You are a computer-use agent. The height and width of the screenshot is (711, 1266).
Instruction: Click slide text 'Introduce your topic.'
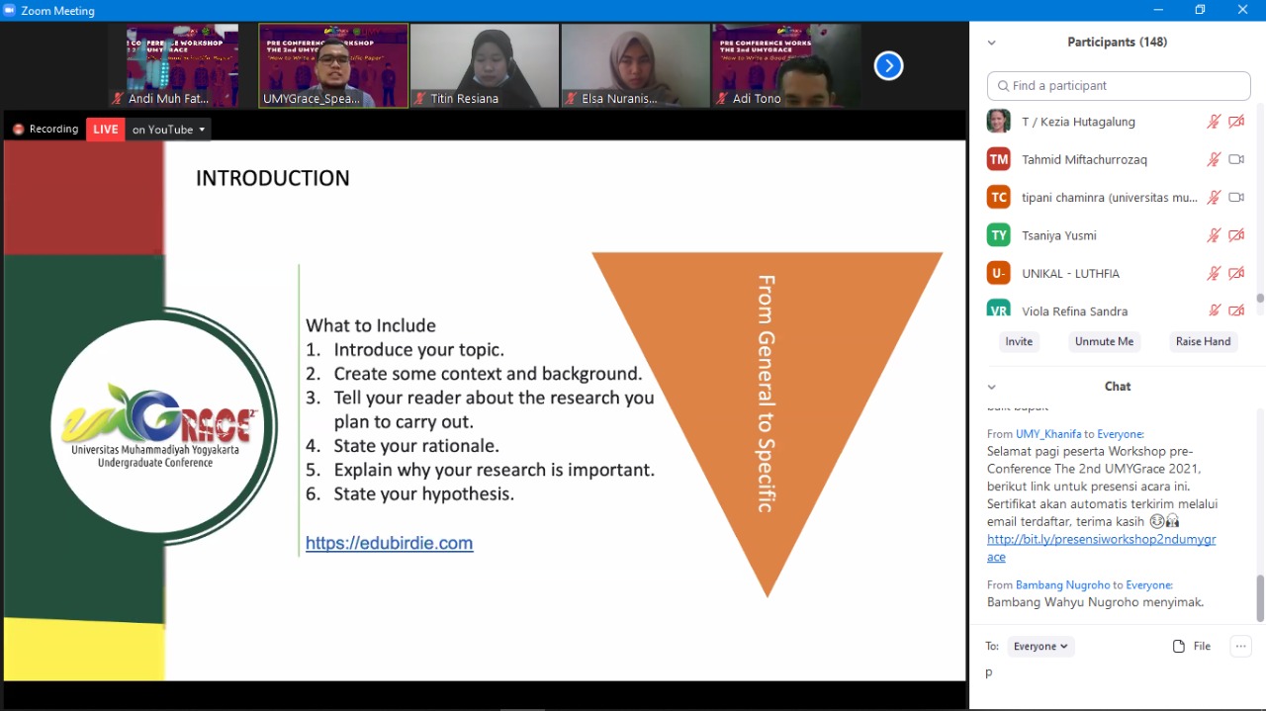pyautogui.click(x=419, y=349)
